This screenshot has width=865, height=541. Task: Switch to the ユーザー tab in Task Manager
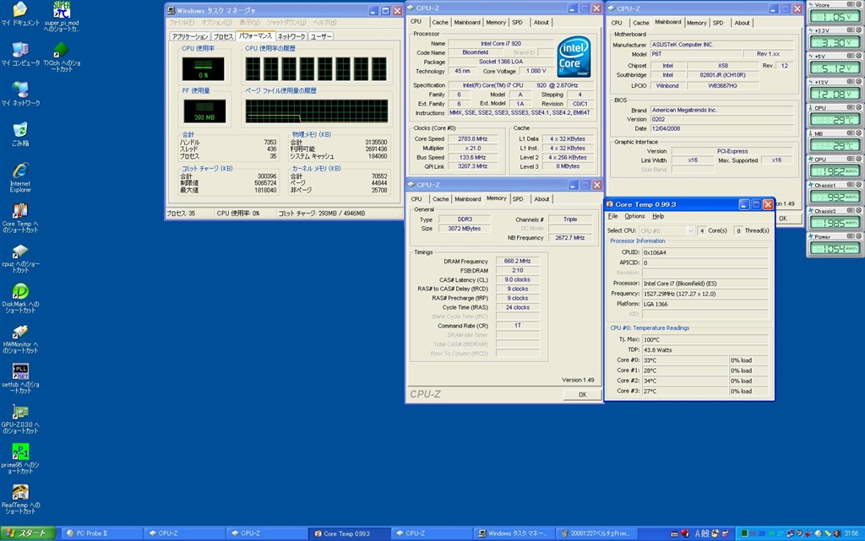[321, 36]
